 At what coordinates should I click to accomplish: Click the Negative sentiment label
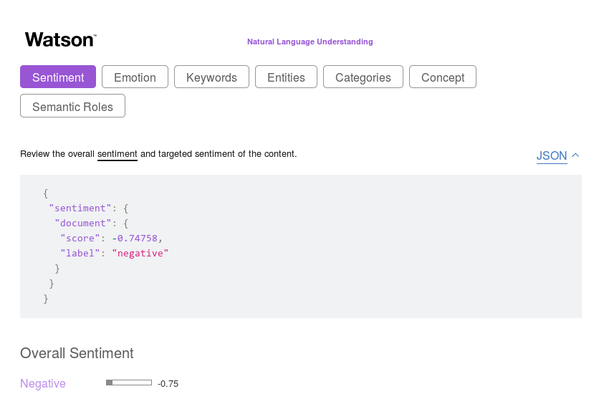43,383
